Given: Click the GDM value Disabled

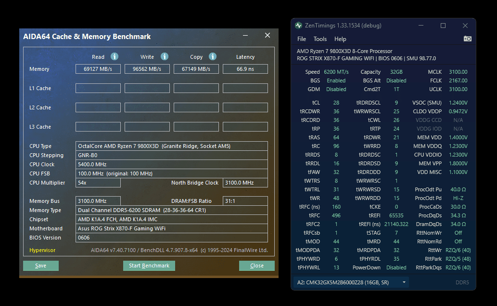Looking at the screenshot, I should pyautogui.click(x=336, y=89).
